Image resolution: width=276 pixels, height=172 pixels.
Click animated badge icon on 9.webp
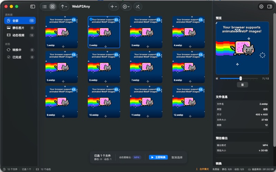[x=74, y=89]
